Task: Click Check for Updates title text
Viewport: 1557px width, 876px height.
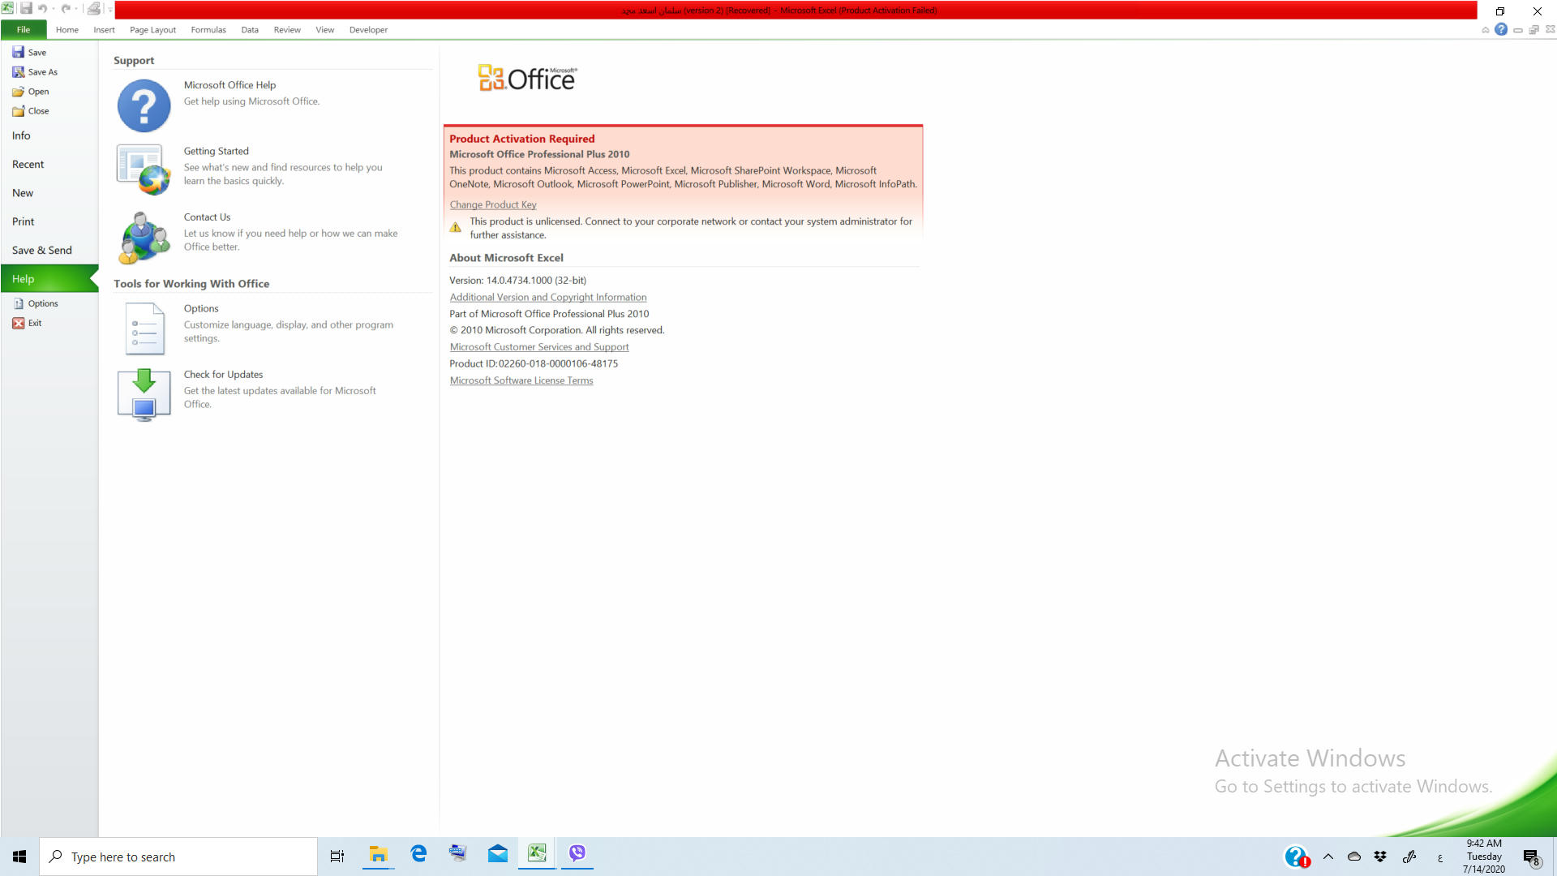Action: (223, 375)
